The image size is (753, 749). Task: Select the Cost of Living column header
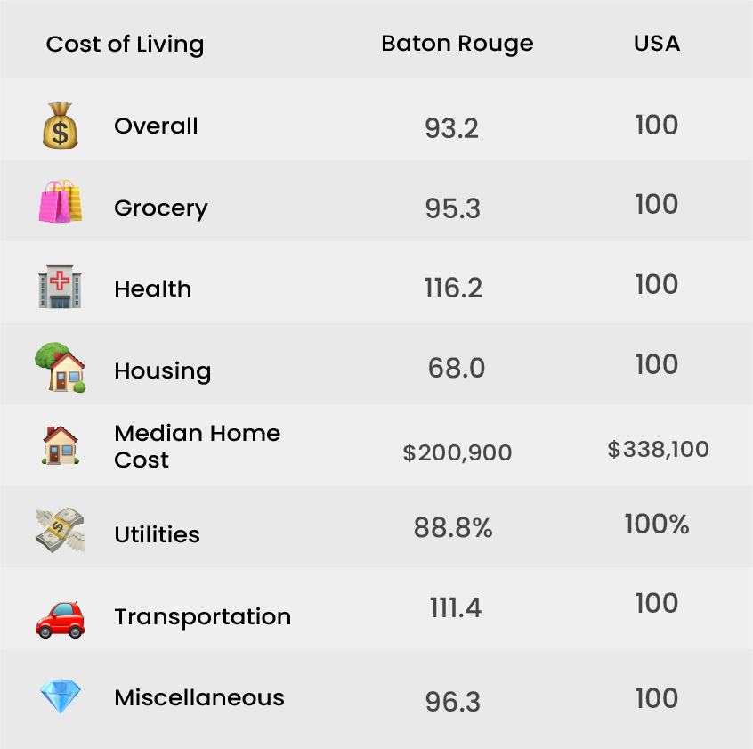125,45
